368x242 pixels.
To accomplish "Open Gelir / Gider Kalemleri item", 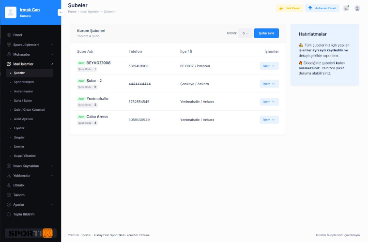I will point(29,110).
